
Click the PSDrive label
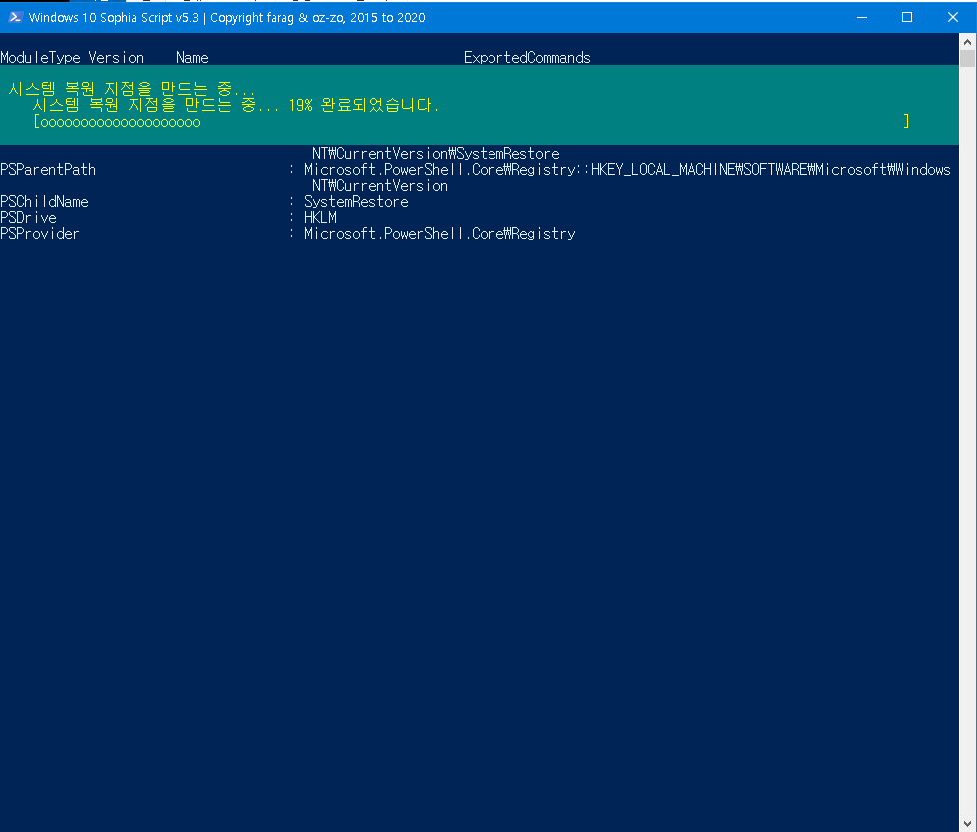pyautogui.click(x=28, y=218)
